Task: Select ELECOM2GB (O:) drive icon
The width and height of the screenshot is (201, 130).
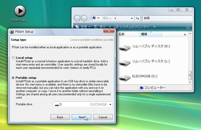Action: tap(125, 78)
